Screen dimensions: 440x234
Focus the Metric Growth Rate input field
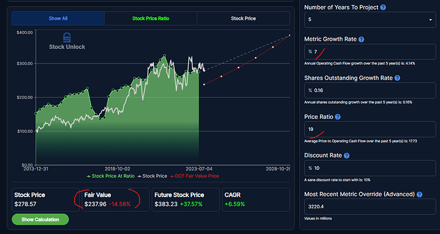pyautogui.click(x=370, y=52)
